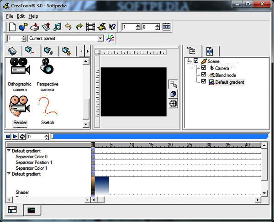Collapse the second Default gradient timeline group
274x222 pixels.
(x=9, y=173)
